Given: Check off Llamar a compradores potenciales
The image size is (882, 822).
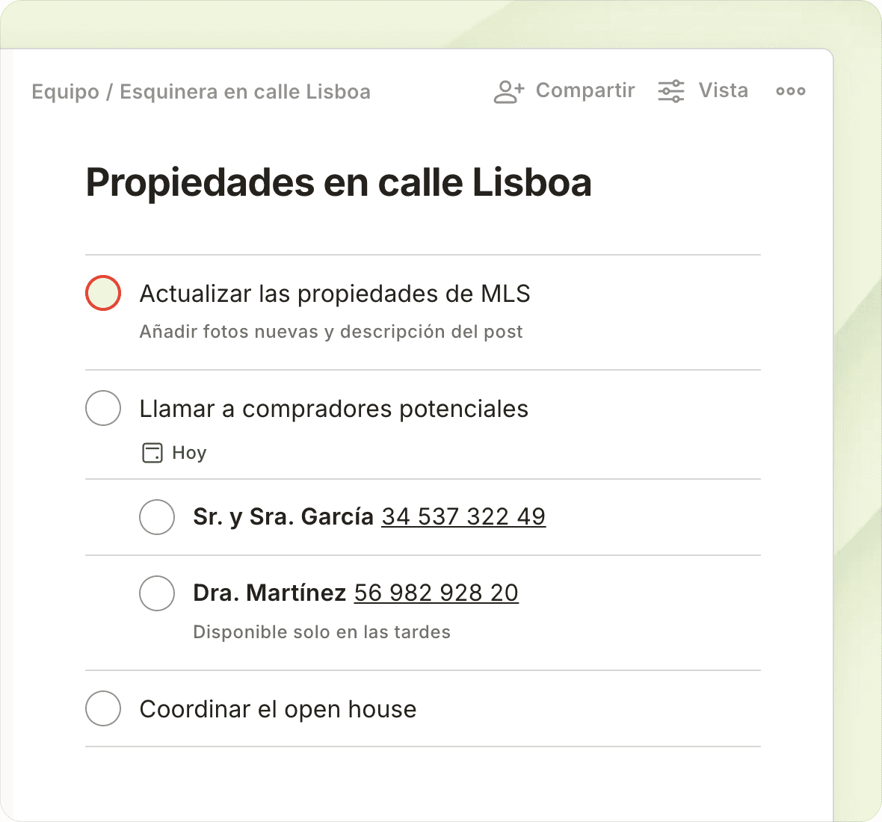Looking at the screenshot, I should [103, 408].
